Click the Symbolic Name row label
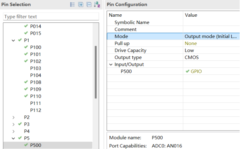 pyautogui.click(x=132, y=22)
